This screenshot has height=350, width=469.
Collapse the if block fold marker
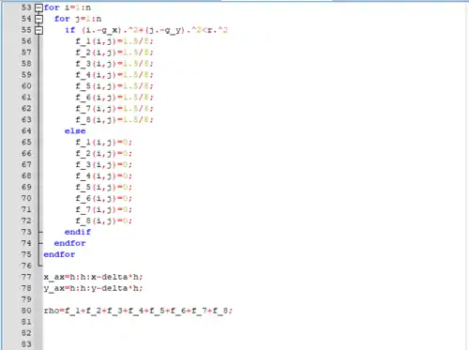tap(38, 30)
